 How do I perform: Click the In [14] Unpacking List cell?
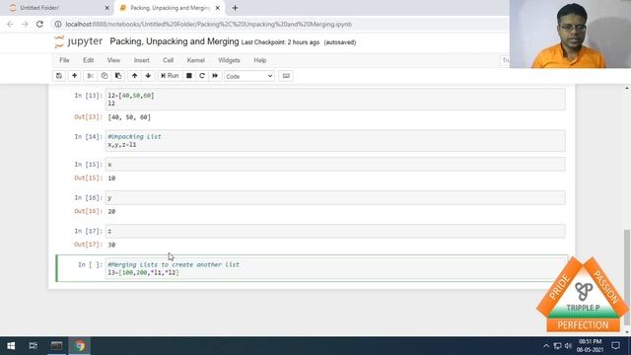click(x=335, y=140)
